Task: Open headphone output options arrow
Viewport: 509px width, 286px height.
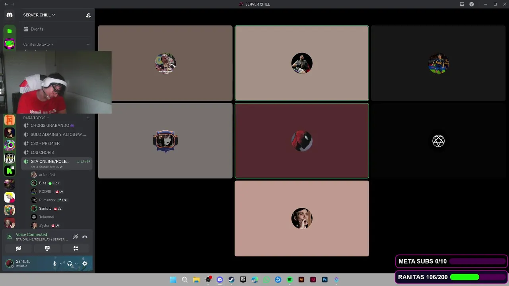Action: click(76, 263)
